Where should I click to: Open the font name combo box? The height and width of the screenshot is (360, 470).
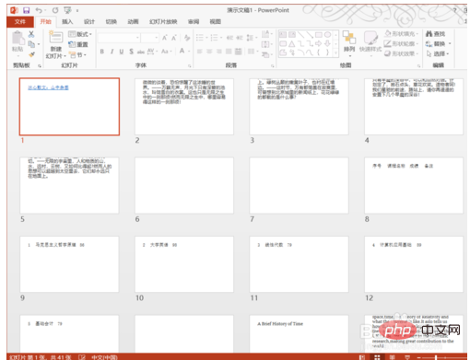[119, 38]
